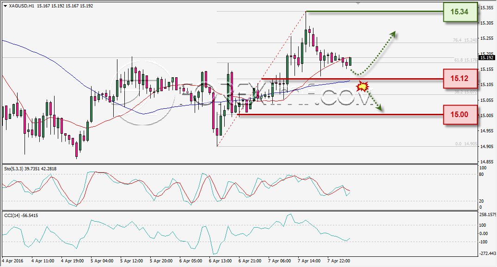Click the 6 Apr 05:00 time label

coord(190,261)
